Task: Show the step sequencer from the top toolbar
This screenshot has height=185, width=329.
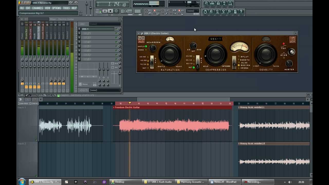Action: [x=212, y=4]
